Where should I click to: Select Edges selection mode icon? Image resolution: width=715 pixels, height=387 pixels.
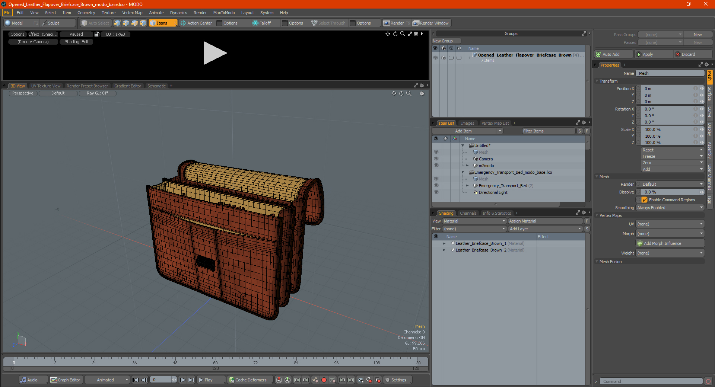click(126, 23)
